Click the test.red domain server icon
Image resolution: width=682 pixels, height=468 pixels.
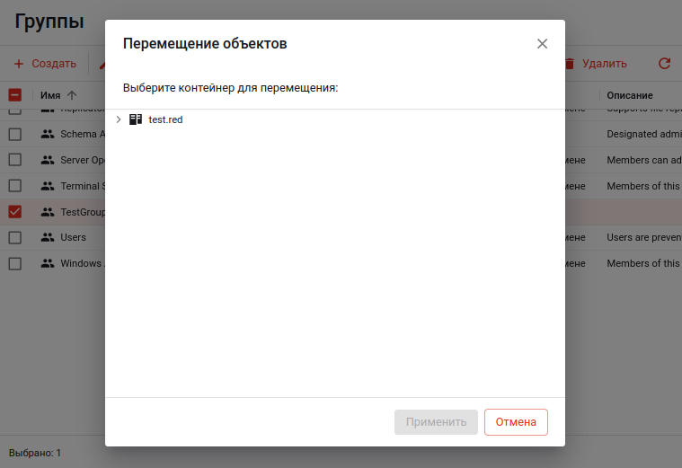[x=136, y=119]
